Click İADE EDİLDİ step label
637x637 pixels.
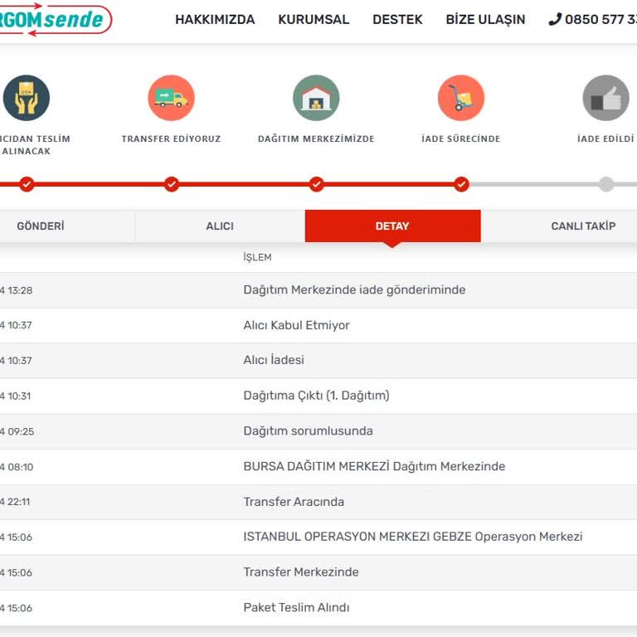pos(605,139)
